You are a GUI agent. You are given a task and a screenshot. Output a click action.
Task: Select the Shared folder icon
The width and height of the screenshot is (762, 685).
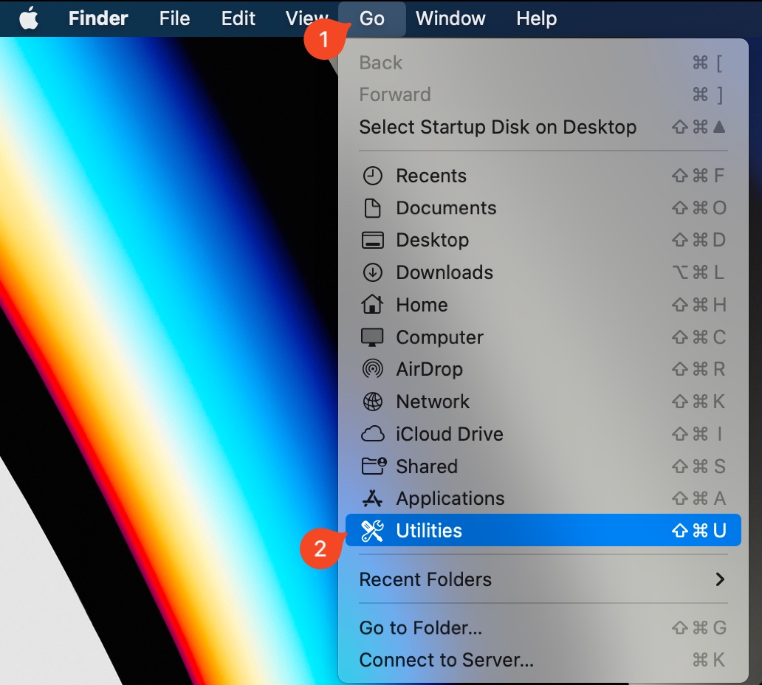373,466
